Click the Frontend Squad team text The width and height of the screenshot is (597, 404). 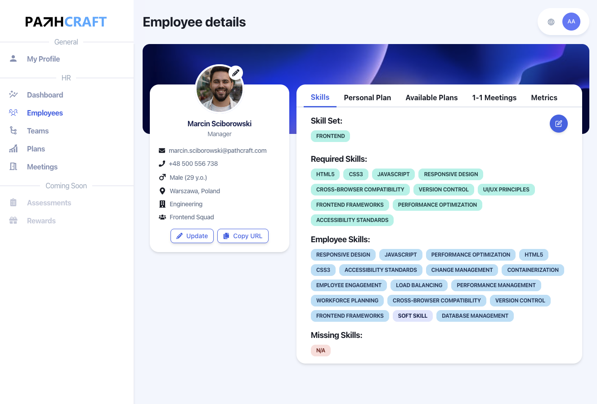point(192,217)
